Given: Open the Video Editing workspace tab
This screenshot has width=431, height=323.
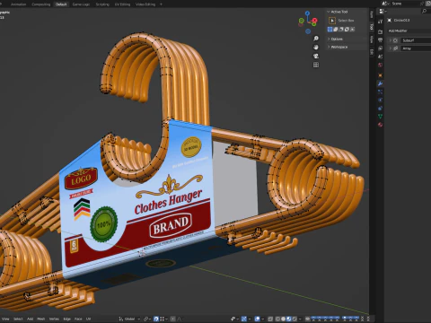Looking at the screenshot, I should point(145,4).
